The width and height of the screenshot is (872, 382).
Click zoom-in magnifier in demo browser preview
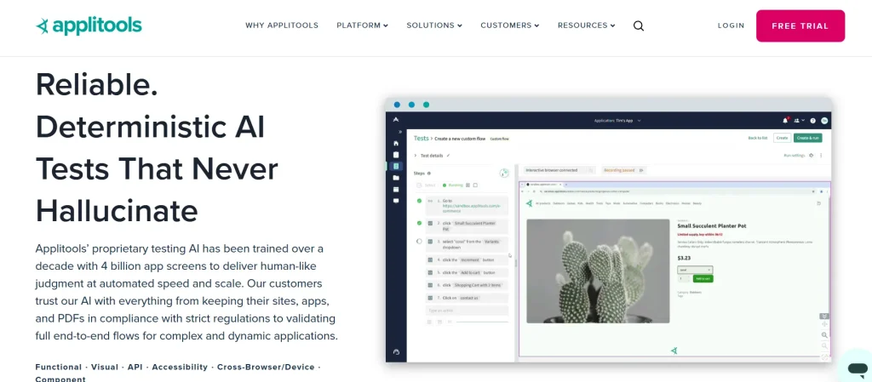tap(824, 335)
